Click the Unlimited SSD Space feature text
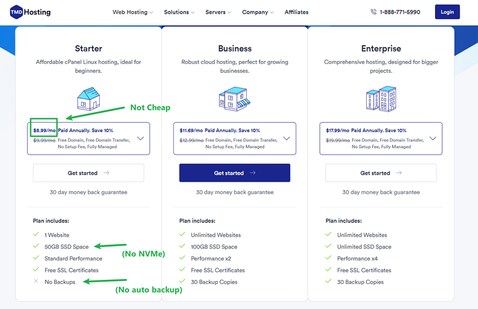 364,247
